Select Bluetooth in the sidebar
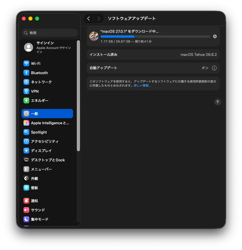 click(47, 73)
